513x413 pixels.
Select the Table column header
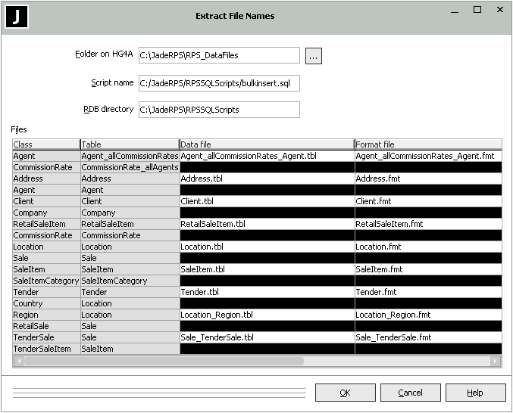(129, 144)
